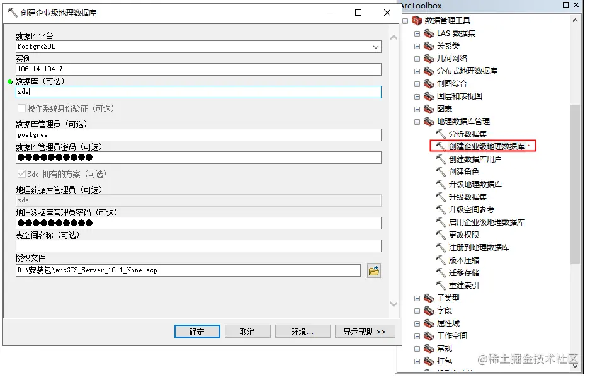Toggle 操作系统身份验证 checkbox
This screenshot has width=590, height=377.
pyautogui.click(x=22, y=108)
